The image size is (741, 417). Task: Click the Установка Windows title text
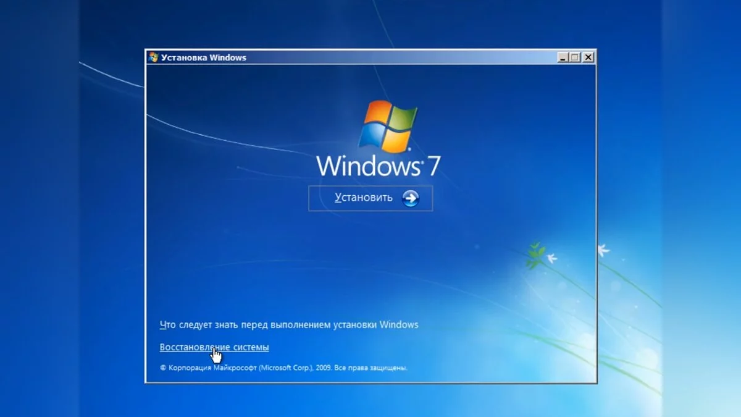204,57
